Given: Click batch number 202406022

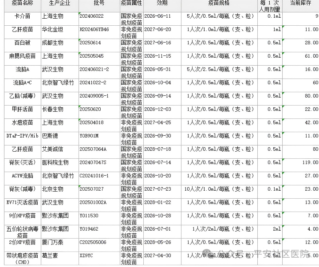Looking at the screenshot, I should (91, 16).
